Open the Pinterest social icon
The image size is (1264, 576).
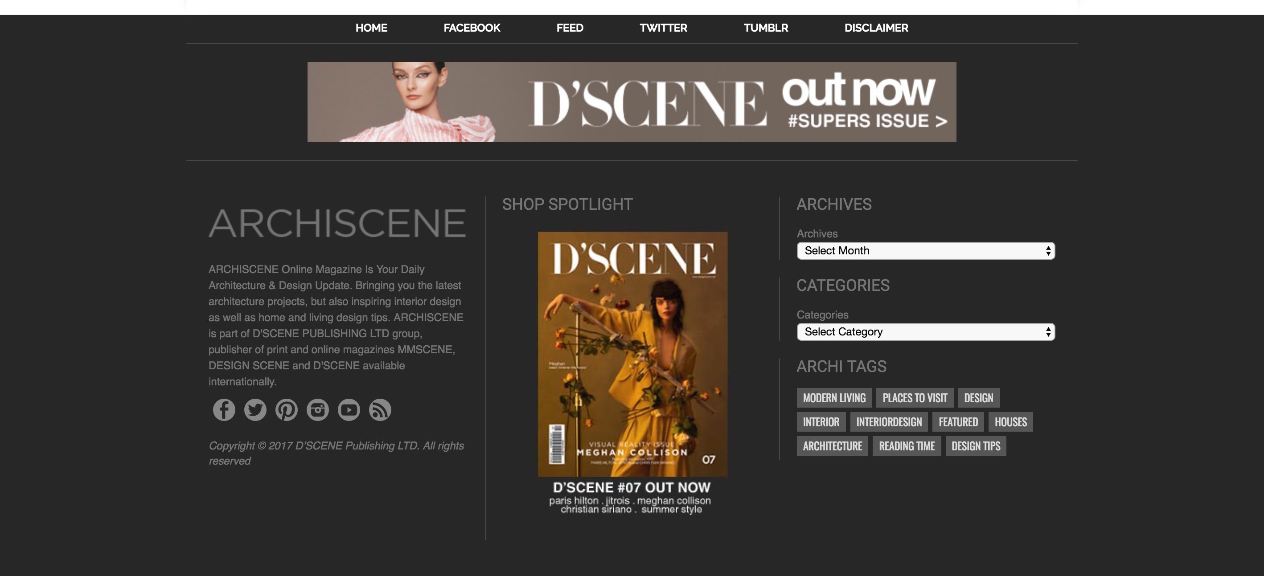(287, 410)
